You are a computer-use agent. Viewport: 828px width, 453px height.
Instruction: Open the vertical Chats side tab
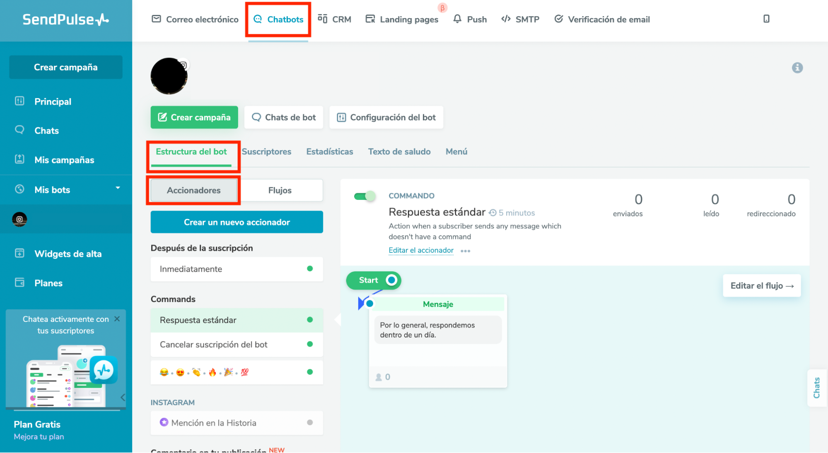[816, 388]
